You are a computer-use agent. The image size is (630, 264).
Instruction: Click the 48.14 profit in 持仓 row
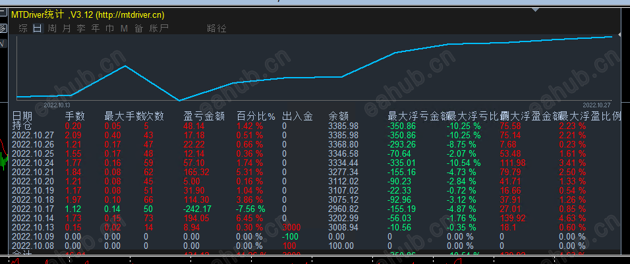[194, 126]
